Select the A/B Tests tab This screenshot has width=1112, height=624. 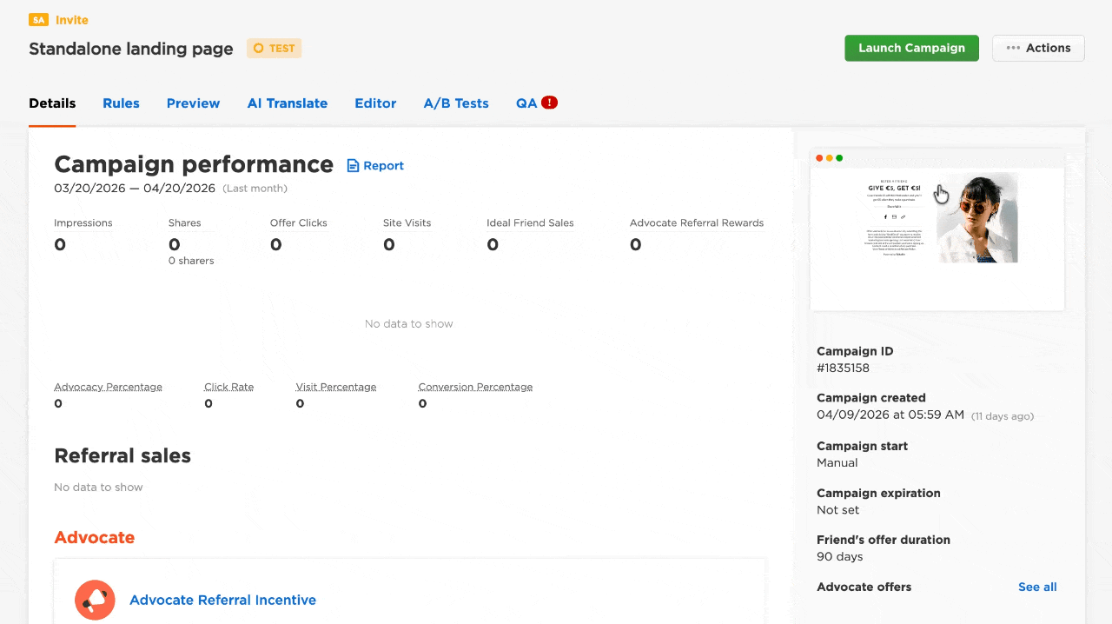pos(456,103)
